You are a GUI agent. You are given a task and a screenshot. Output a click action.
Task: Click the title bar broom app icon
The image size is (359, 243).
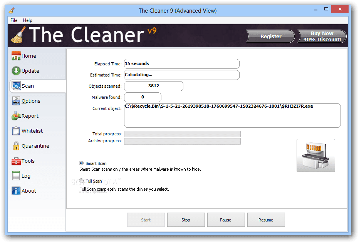click(x=12, y=10)
